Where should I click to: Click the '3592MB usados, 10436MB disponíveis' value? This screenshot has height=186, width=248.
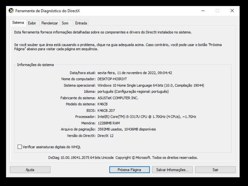tap(127, 129)
